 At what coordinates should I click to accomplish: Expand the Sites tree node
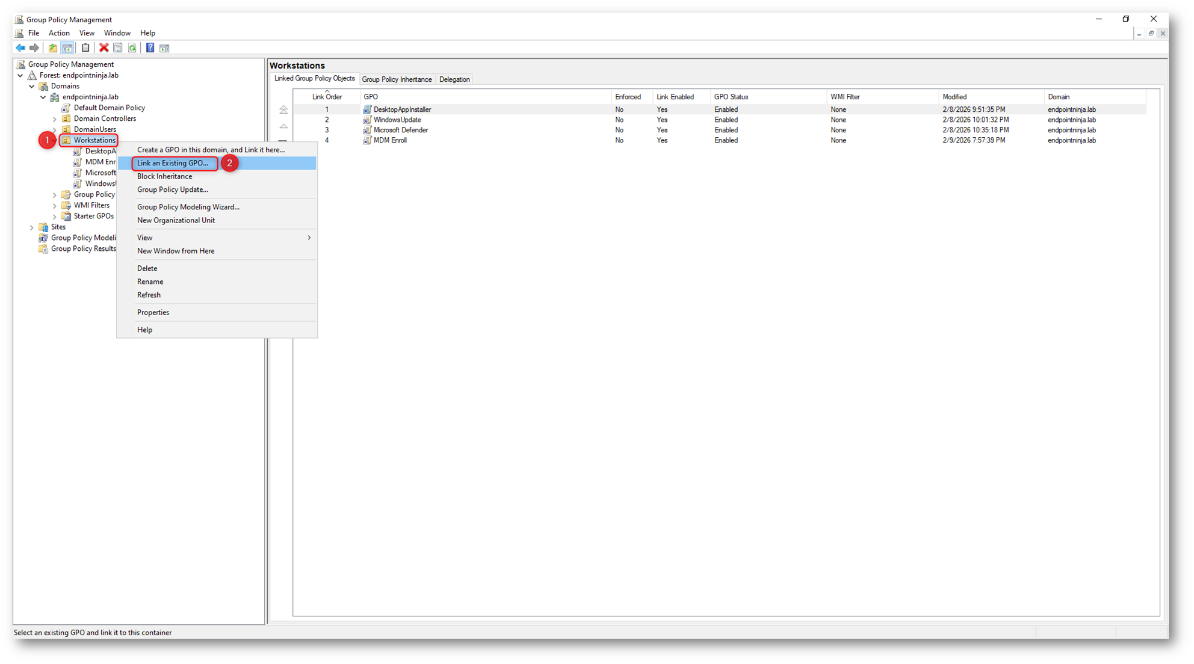coord(32,227)
